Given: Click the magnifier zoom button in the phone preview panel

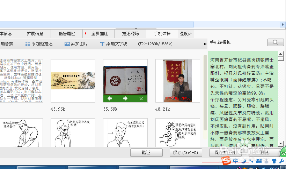Looking at the screenshot, I should click(276, 42).
